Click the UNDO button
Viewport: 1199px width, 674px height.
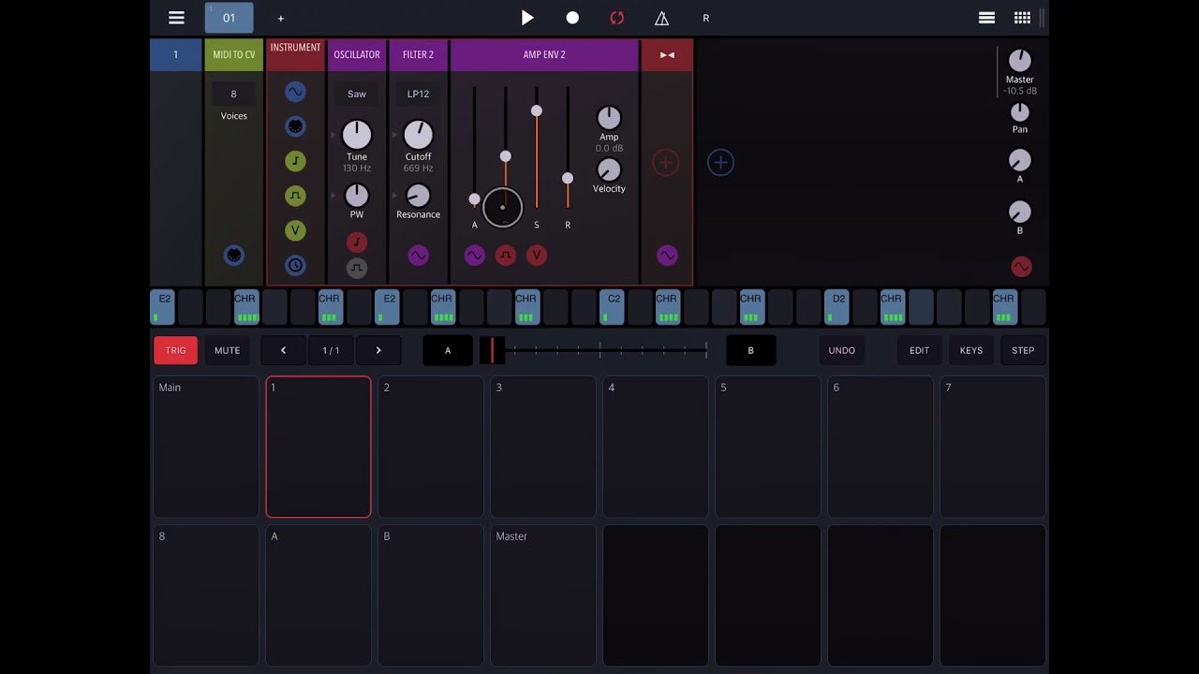(841, 350)
